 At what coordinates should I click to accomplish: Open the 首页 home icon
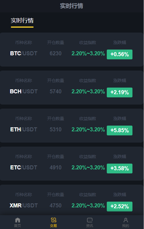(17, 222)
